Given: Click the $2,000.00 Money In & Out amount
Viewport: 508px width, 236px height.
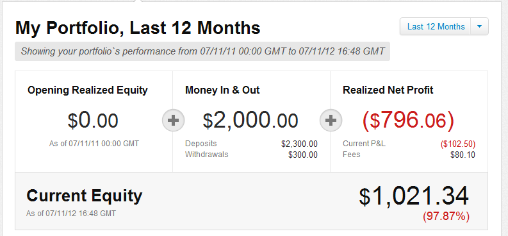Looking at the screenshot, I should pyautogui.click(x=250, y=121).
